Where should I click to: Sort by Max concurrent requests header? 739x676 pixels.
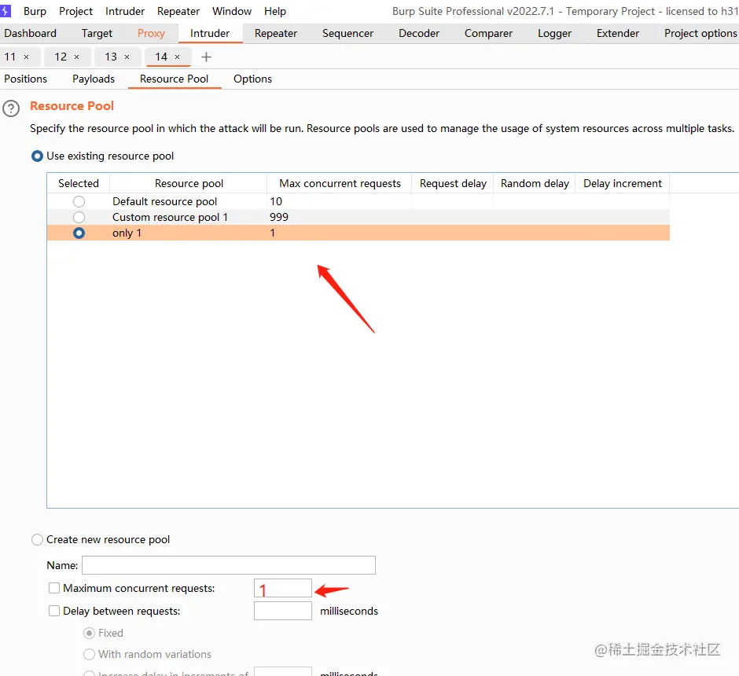[x=340, y=183]
